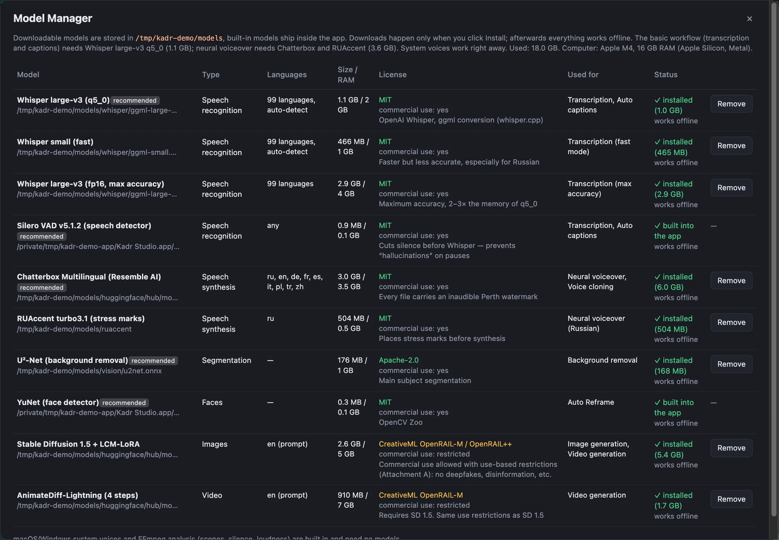
Task: Click the recommended badge under Silero VAD
Action: tap(42, 236)
